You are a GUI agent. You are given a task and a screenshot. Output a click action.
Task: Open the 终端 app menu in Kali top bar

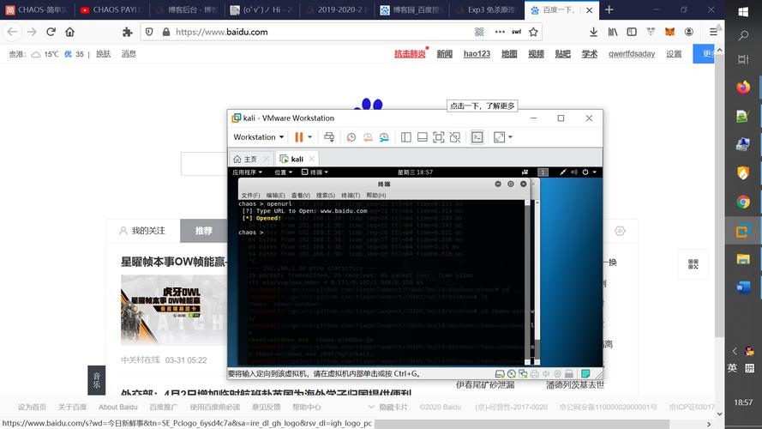pos(315,172)
